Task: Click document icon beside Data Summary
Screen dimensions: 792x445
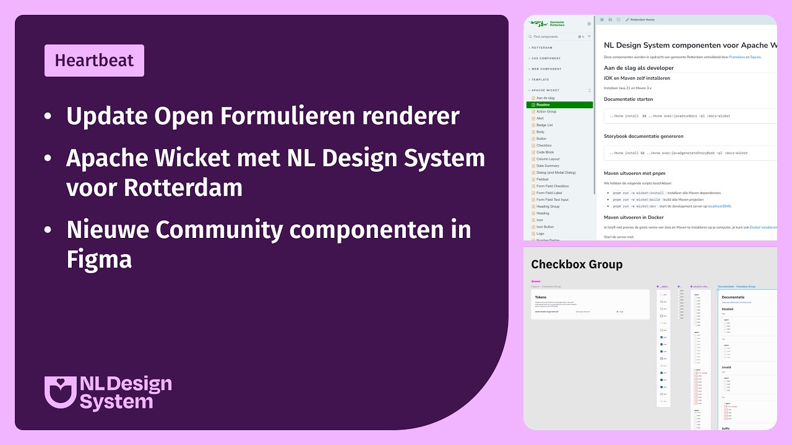Action: coord(533,166)
